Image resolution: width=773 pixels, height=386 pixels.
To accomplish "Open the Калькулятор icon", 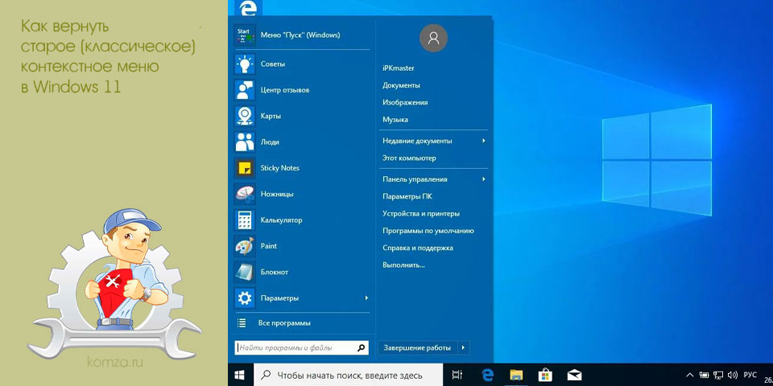I will pos(245,220).
